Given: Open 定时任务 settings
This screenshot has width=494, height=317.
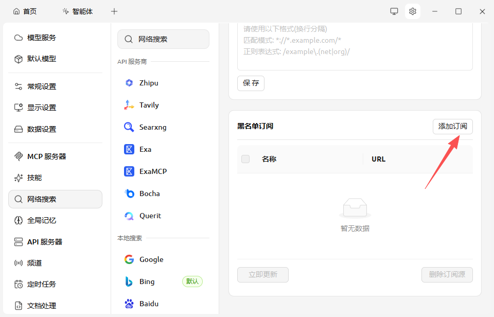Looking at the screenshot, I should tap(56, 284).
